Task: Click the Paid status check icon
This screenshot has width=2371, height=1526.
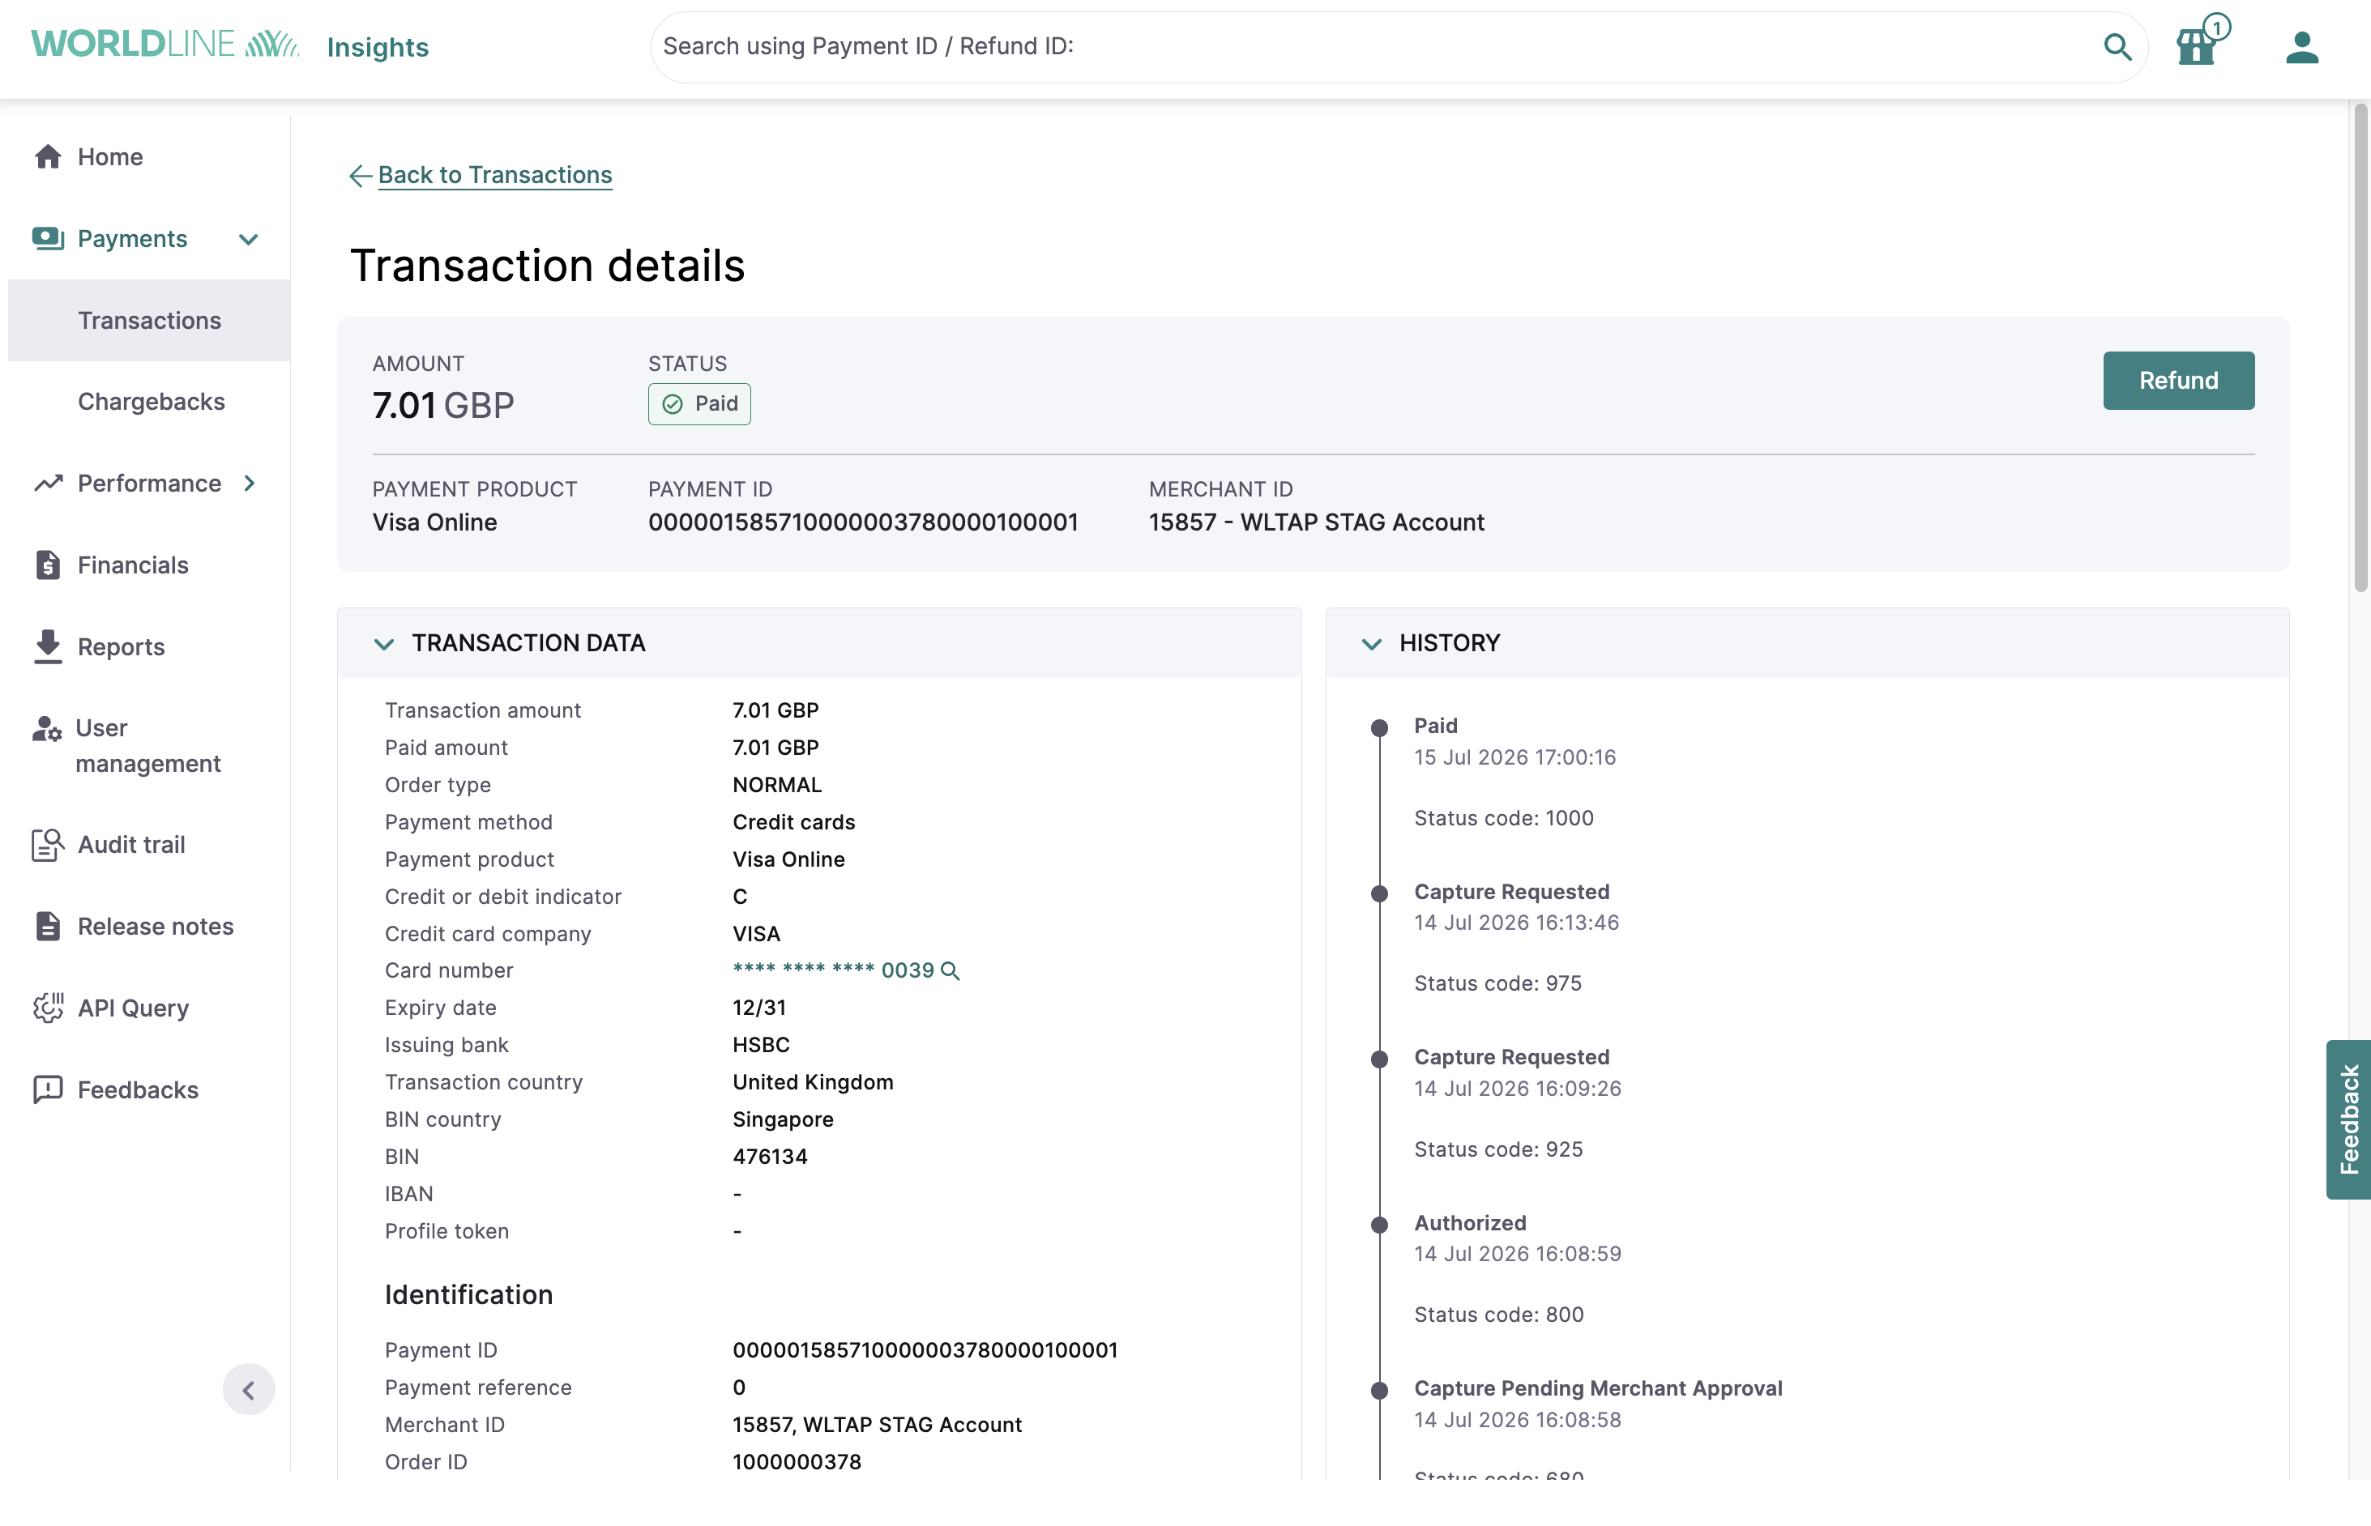Action: coord(672,404)
